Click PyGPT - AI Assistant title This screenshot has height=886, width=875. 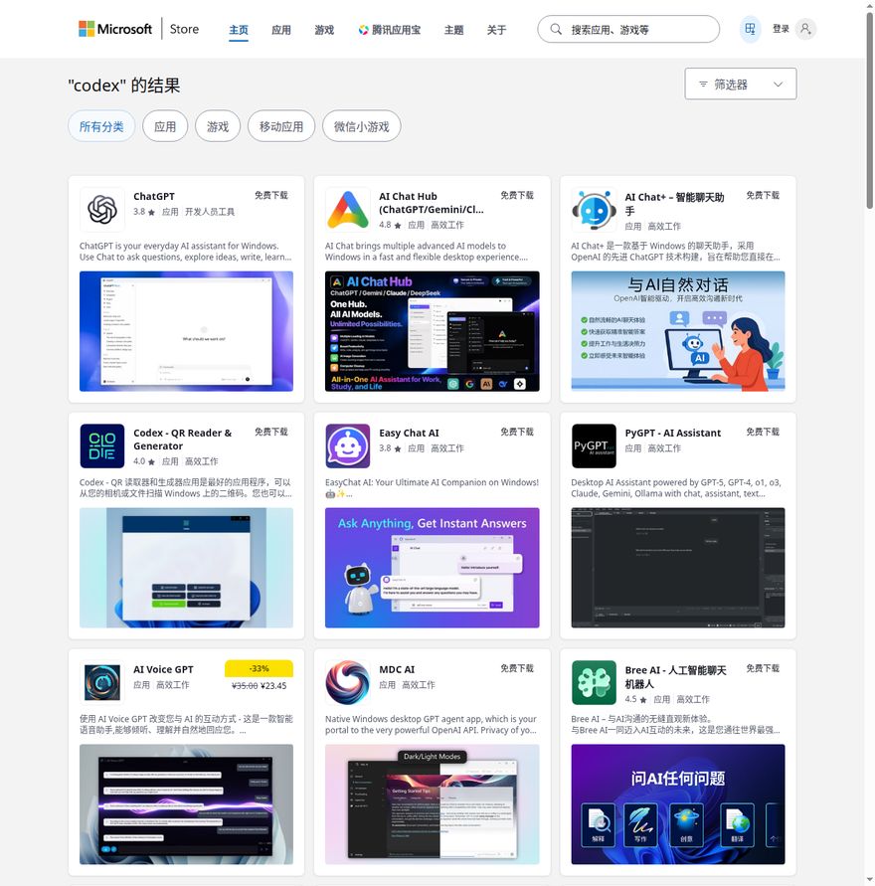[673, 433]
